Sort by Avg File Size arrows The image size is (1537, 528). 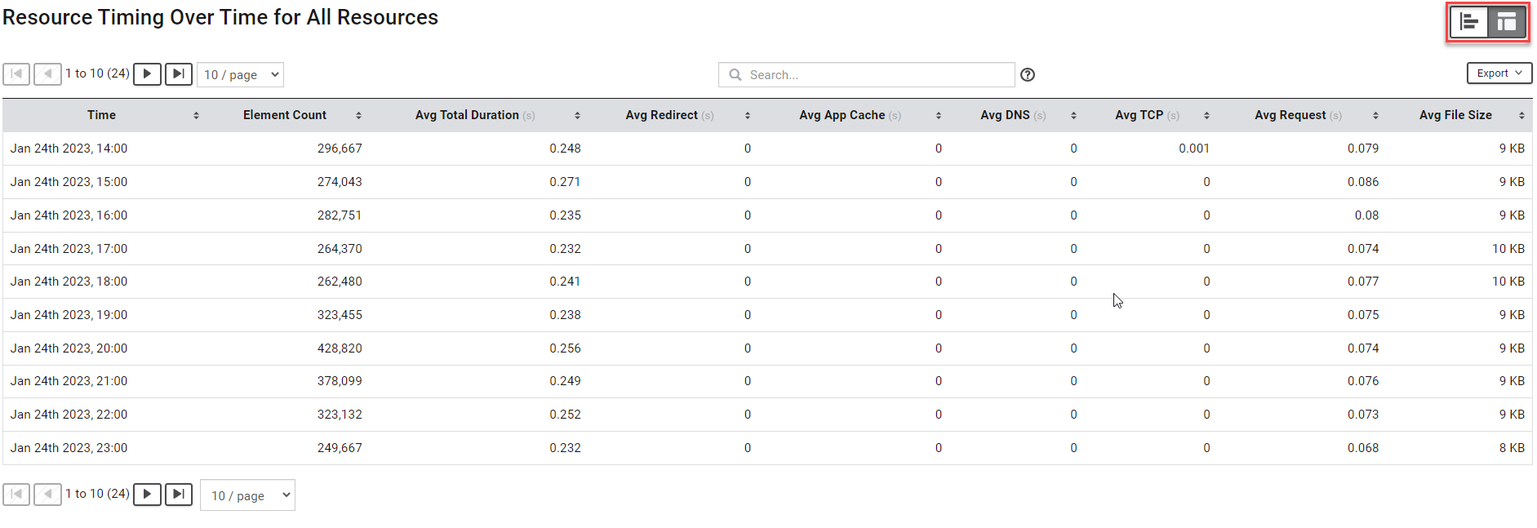1521,116
